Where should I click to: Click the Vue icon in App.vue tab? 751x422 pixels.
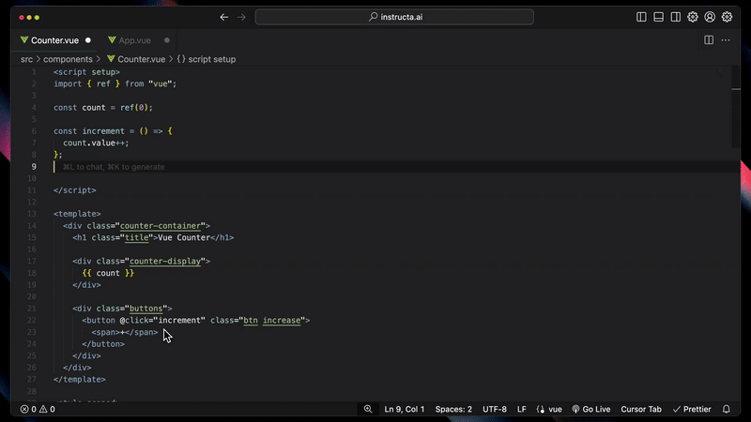pos(112,40)
